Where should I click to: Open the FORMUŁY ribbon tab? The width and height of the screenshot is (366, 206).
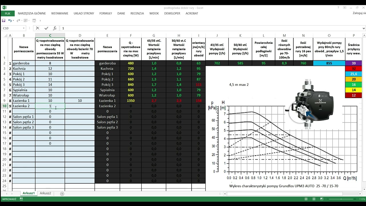tap(106, 13)
